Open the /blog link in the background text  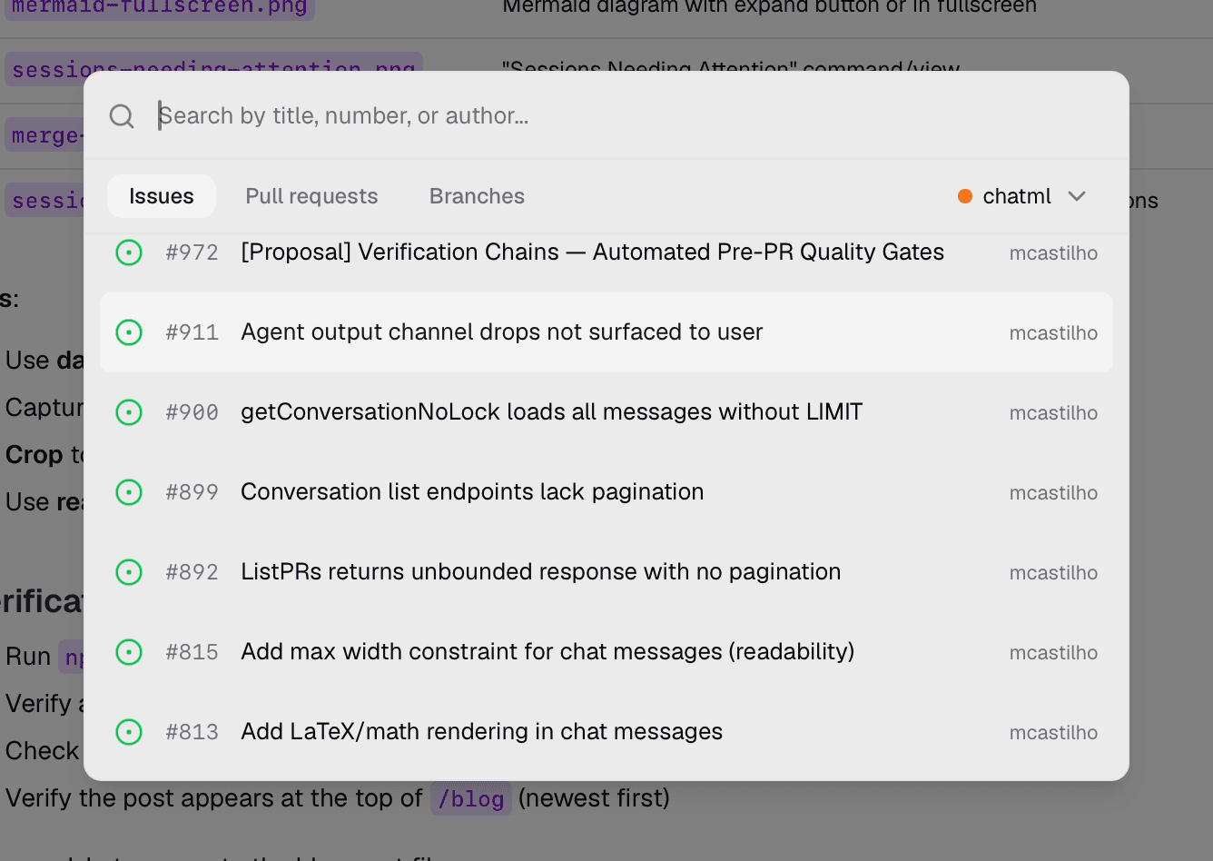(x=471, y=799)
